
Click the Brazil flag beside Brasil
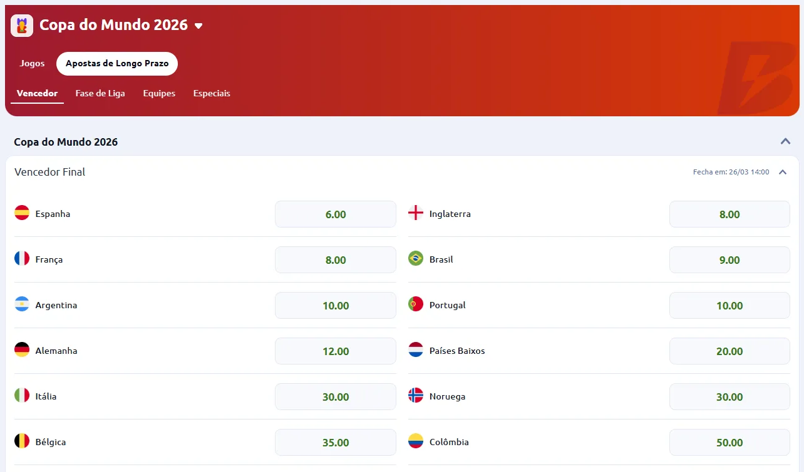point(415,258)
